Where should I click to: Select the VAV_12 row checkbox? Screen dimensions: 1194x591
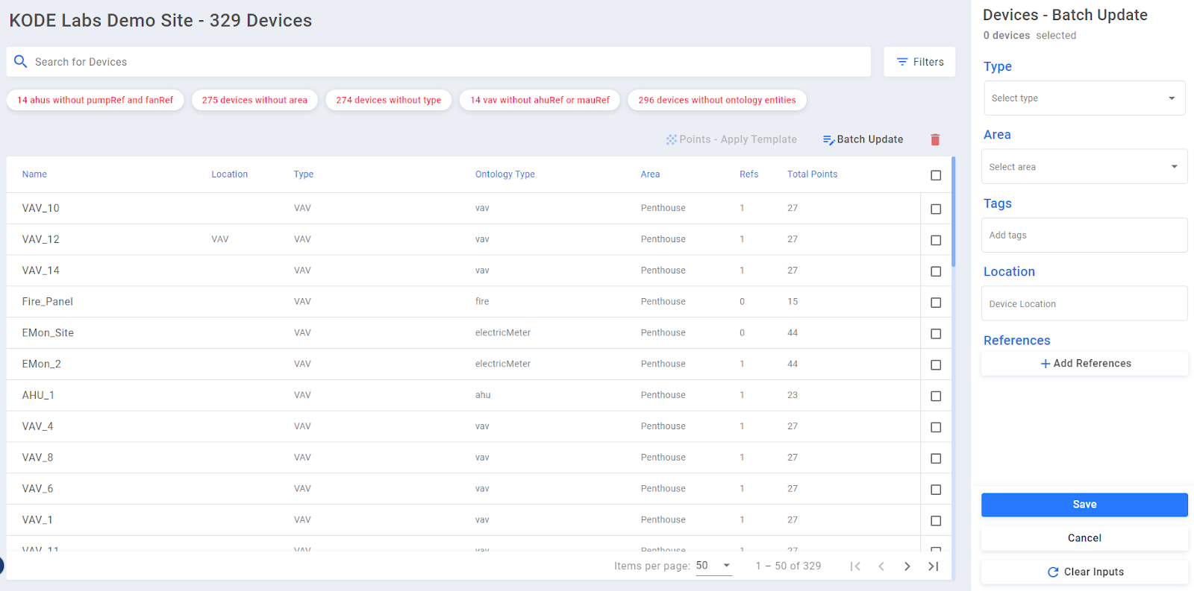[936, 241]
